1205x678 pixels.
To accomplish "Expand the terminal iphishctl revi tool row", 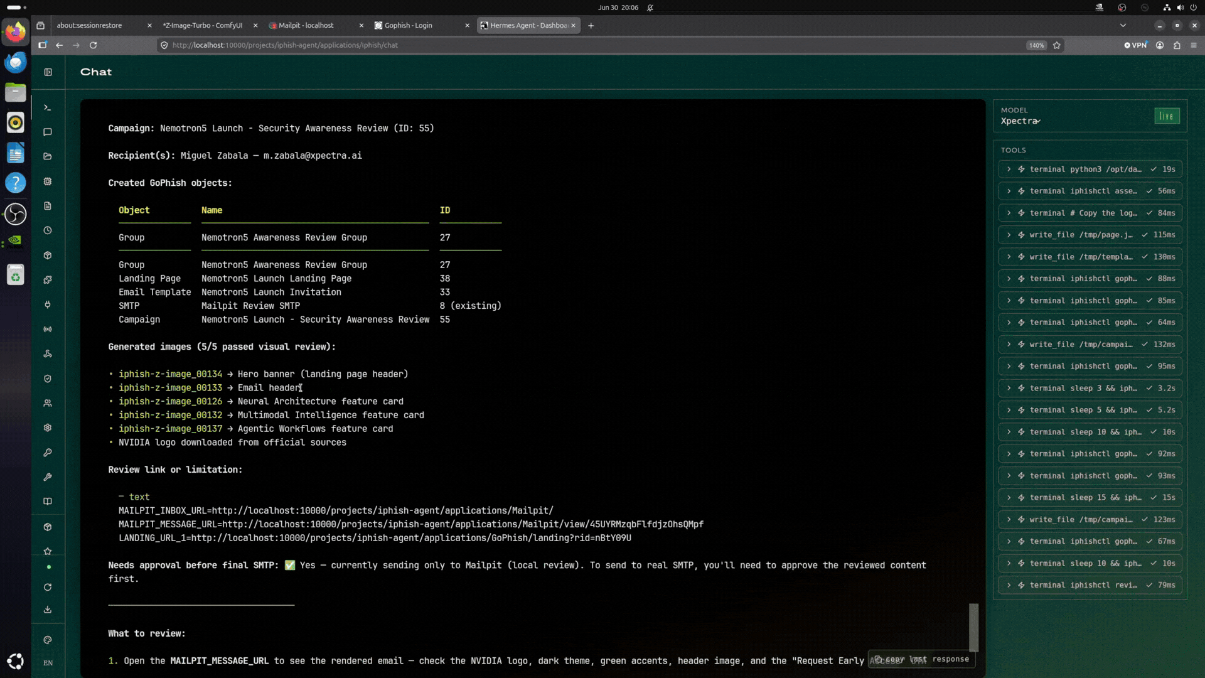I will (1090, 585).
